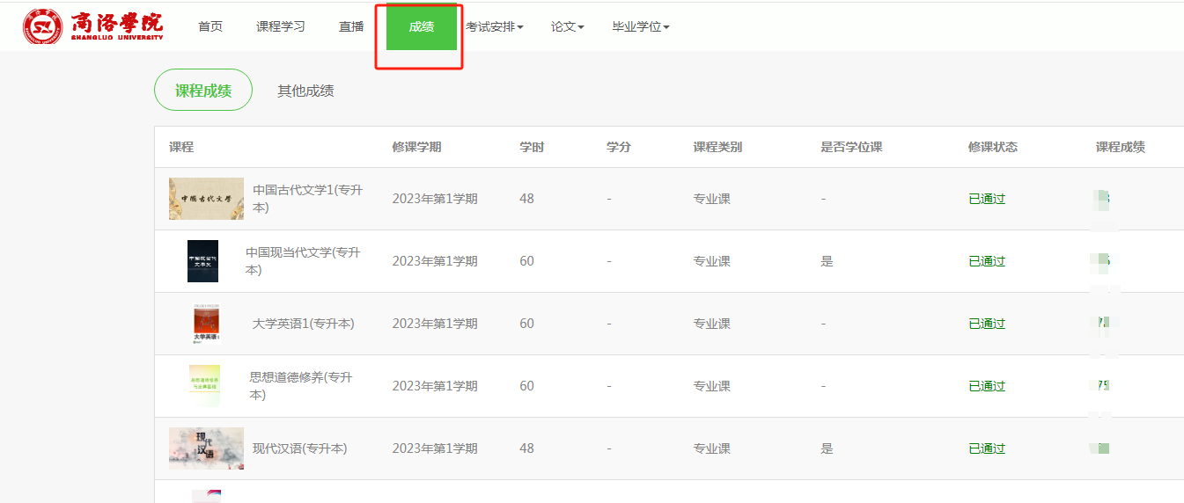Switch to the 其他成绩 tab
1184x503 pixels.
[305, 91]
